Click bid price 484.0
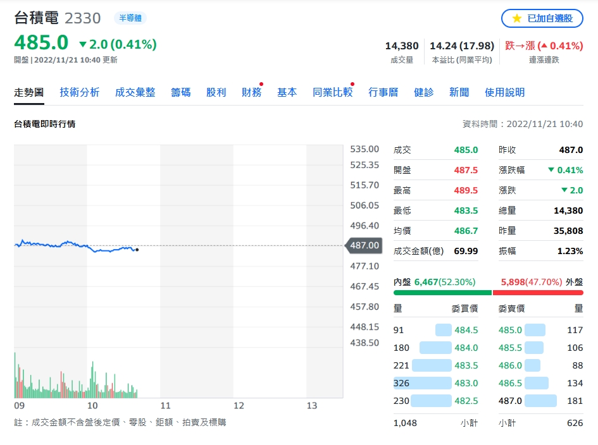Image resolution: width=598 pixels, height=445 pixels. coord(466,348)
